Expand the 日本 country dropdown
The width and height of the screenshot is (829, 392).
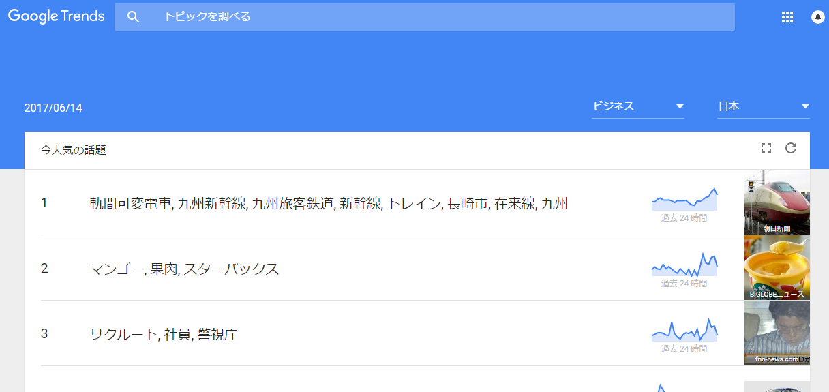click(762, 106)
